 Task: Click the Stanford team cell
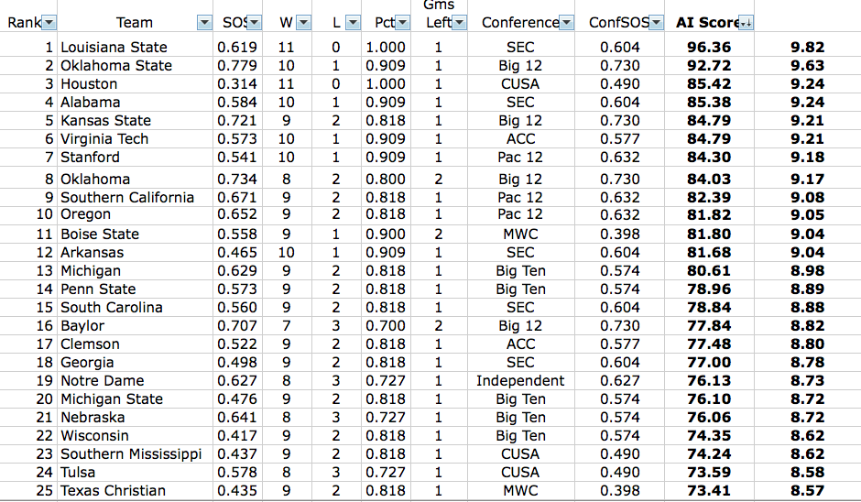tap(135, 157)
